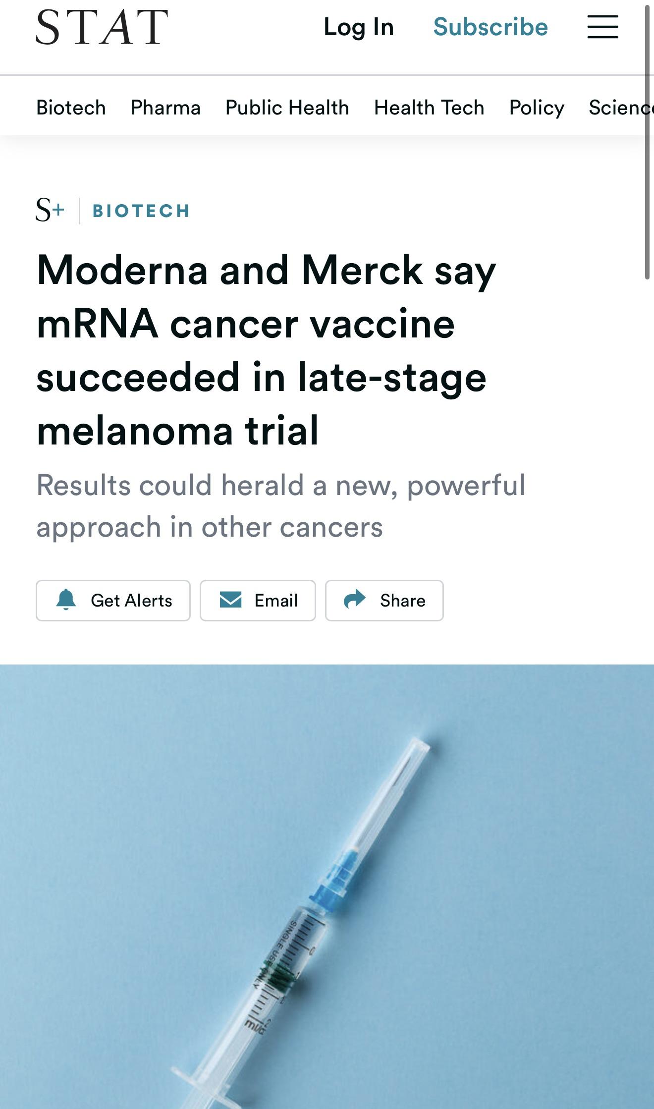Open the Health Tech section

coord(429,107)
